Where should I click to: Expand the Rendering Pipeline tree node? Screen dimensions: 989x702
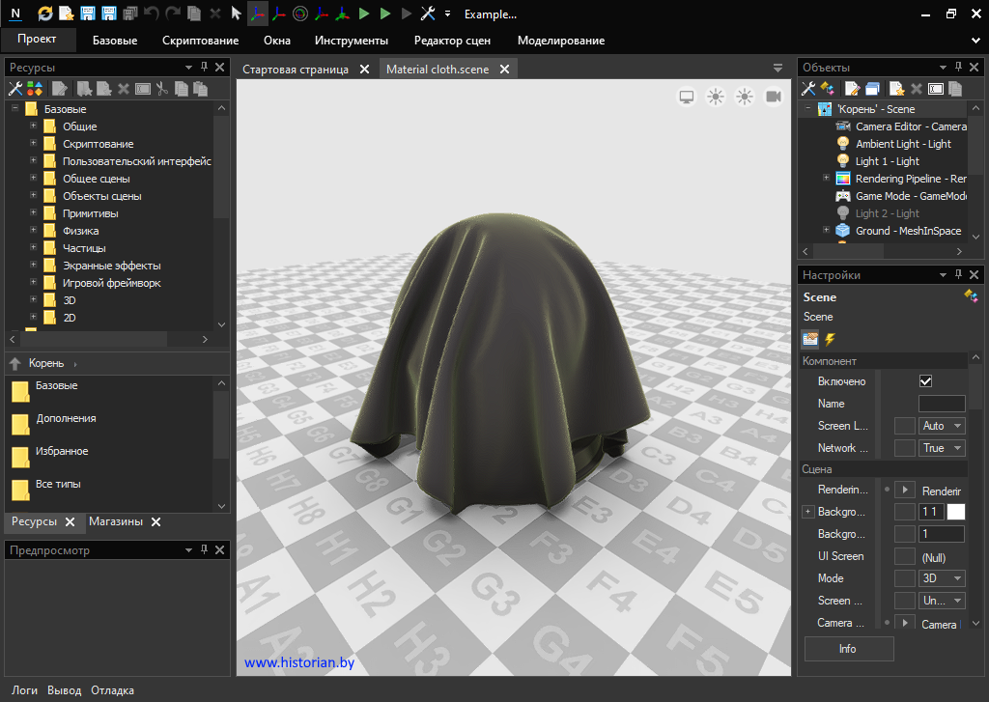(x=826, y=179)
